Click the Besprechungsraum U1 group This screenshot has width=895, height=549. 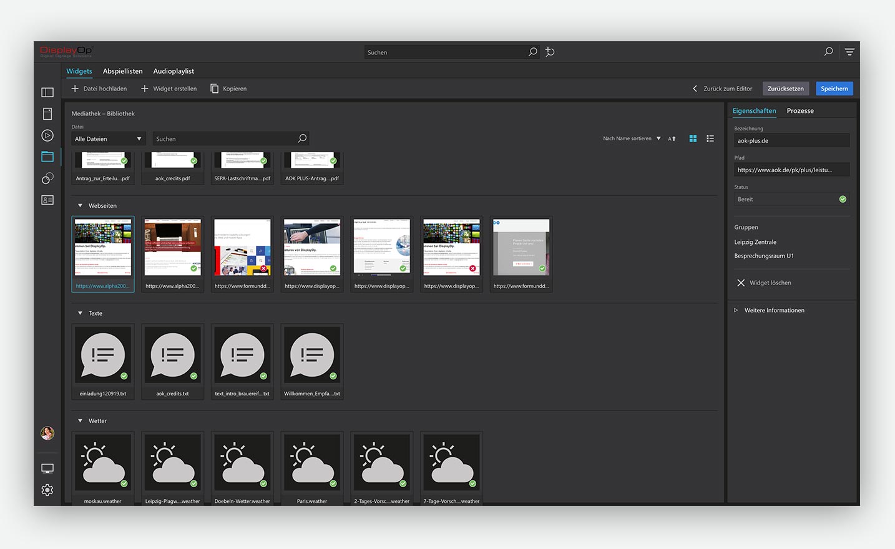click(x=764, y=256)
